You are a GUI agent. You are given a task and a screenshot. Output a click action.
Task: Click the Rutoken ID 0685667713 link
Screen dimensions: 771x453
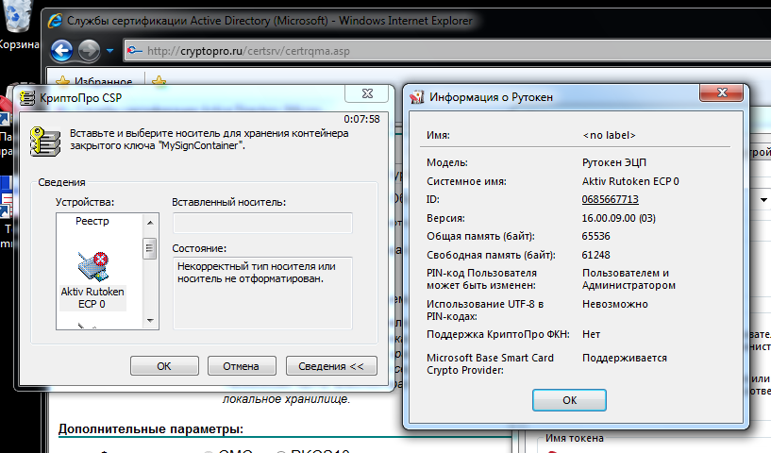[611, 199]
